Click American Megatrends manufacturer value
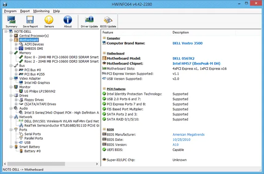Viewport: 264px width, 174px height. 189,135
